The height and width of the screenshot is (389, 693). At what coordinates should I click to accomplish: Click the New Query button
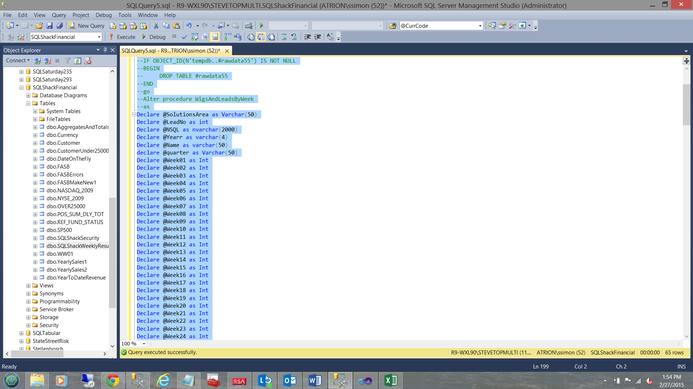click(x=87, y=26)
